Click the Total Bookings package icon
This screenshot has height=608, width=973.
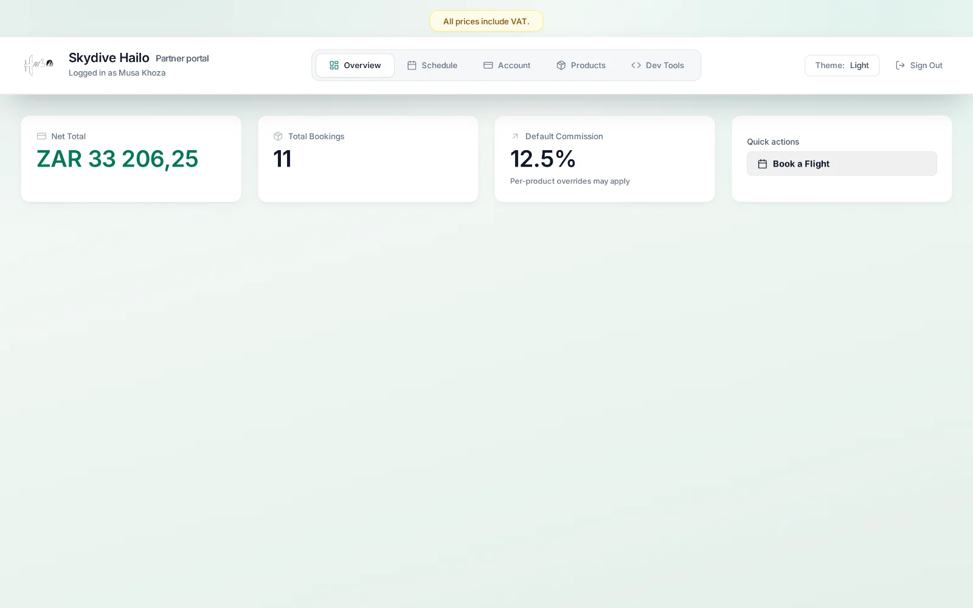pyautogui.click(x=278, y=136)
